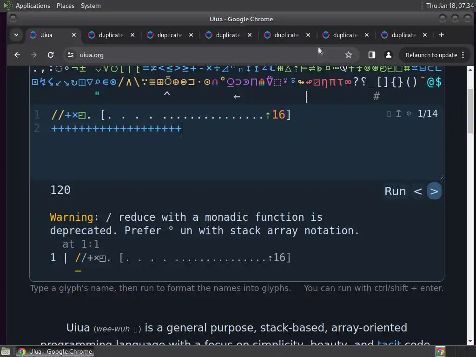The height and width of the screenshot is (357, 476).
Task: Insert the ← binding glyph
Action: point(237,97)
